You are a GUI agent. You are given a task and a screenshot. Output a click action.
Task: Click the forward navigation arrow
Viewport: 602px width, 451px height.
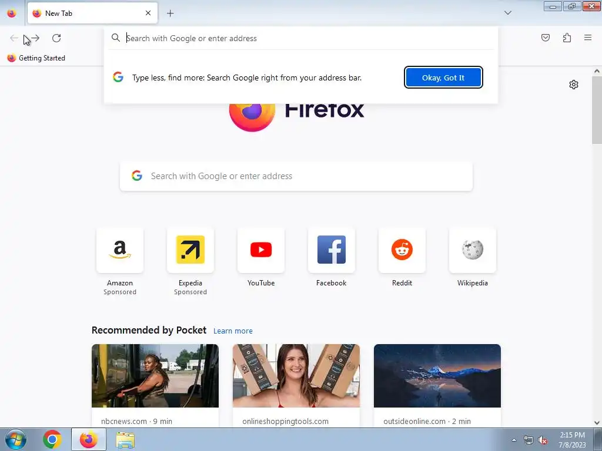pos(35,38)
